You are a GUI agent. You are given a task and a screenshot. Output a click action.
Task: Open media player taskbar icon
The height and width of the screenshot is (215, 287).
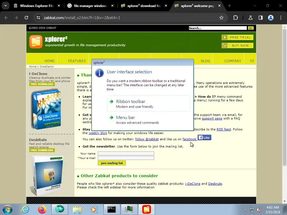point(94,209)
